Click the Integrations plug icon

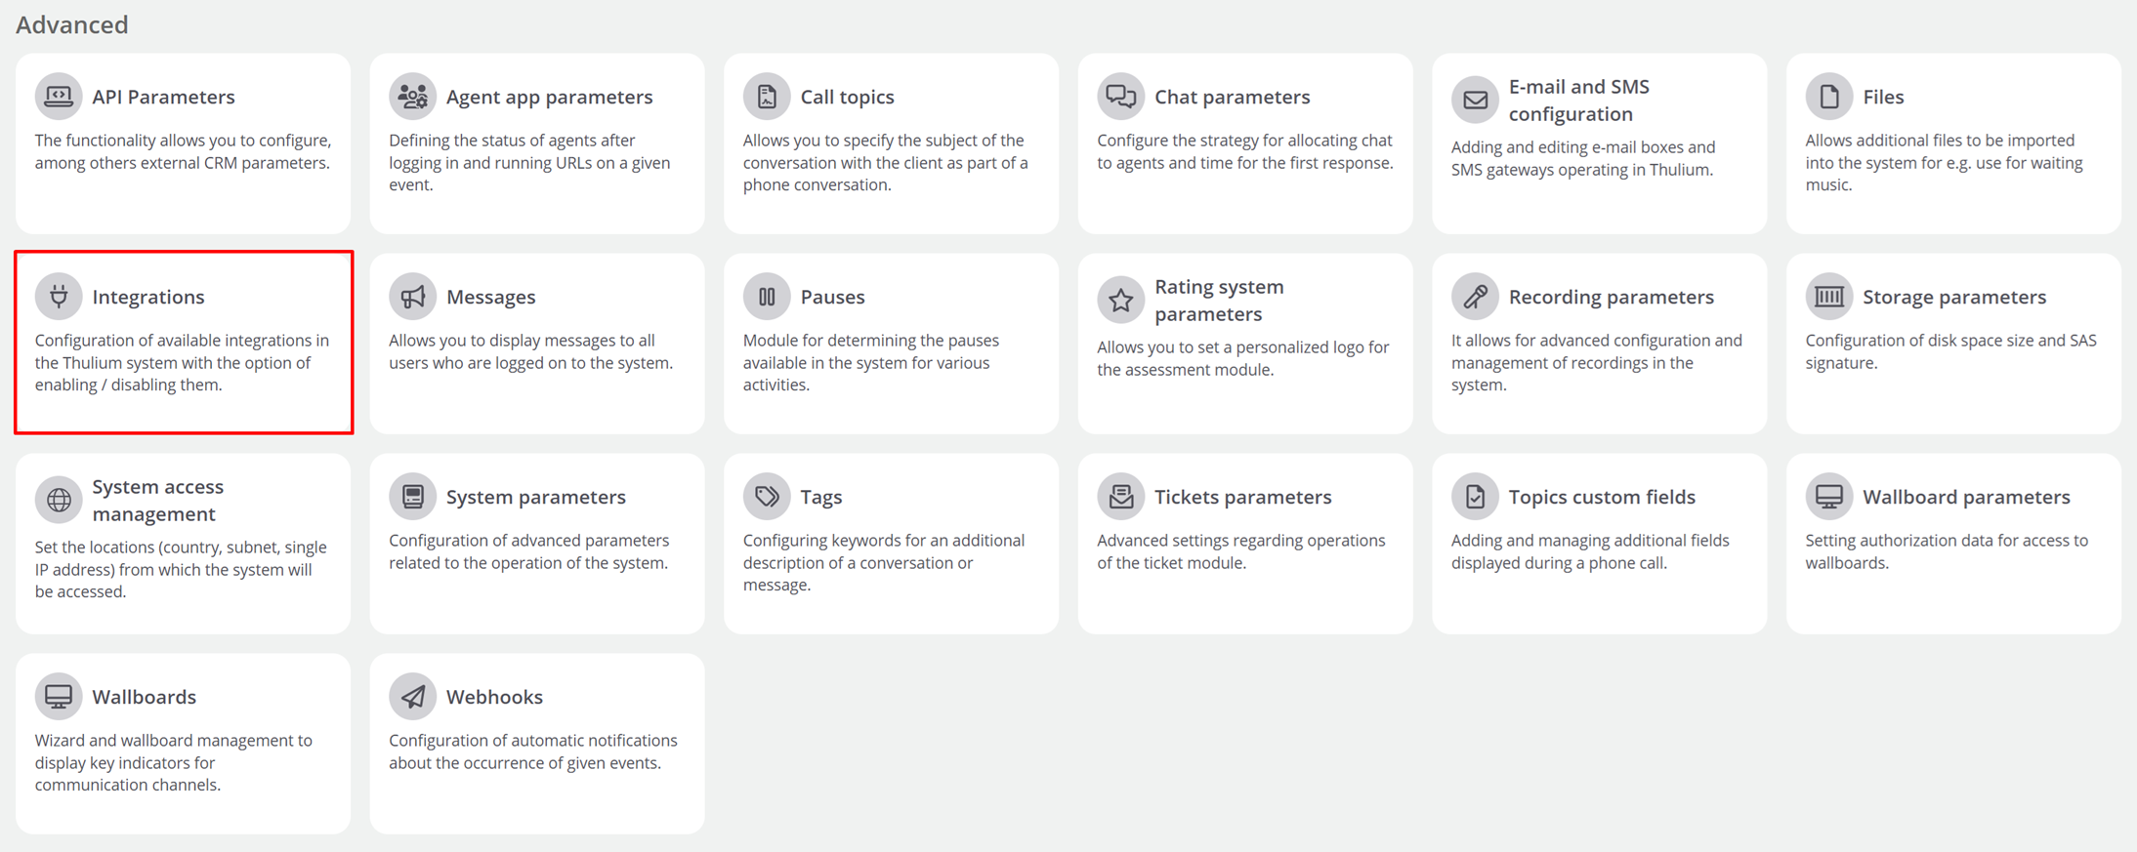(x=59, y=296)
